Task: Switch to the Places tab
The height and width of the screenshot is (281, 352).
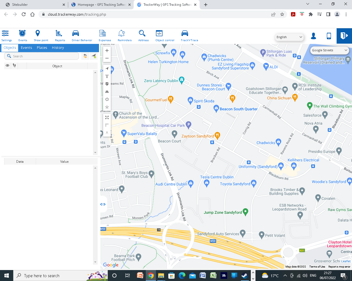Action: [42, 47]
